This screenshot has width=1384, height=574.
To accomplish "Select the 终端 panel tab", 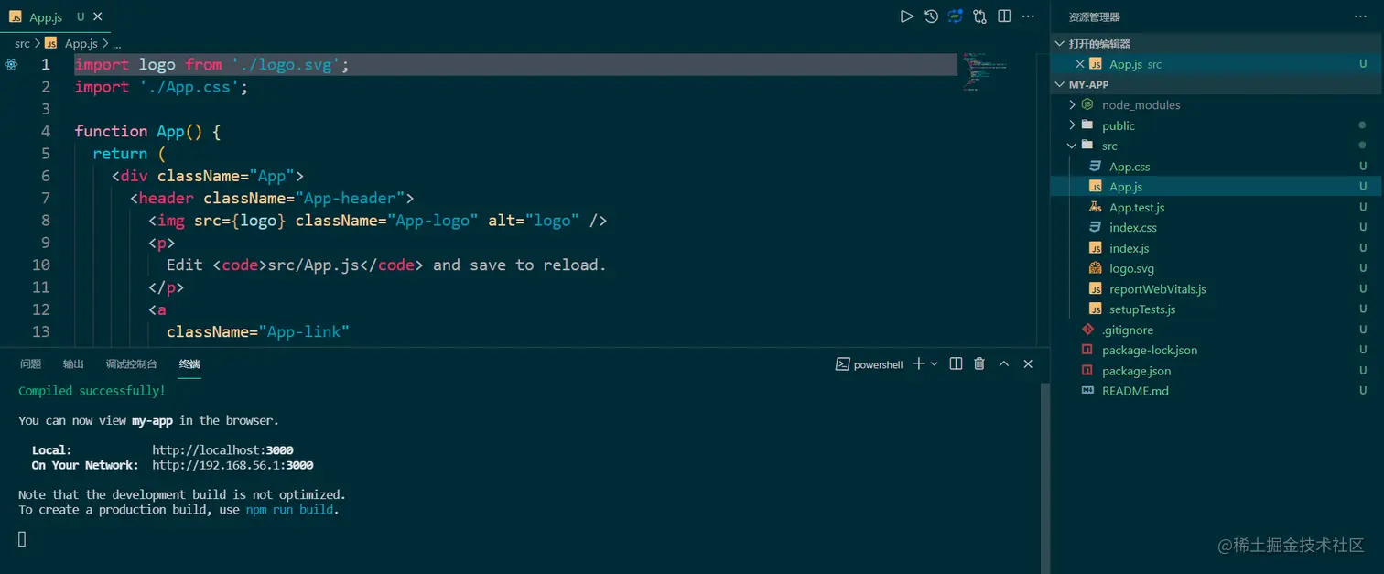I will click(189, 363).
